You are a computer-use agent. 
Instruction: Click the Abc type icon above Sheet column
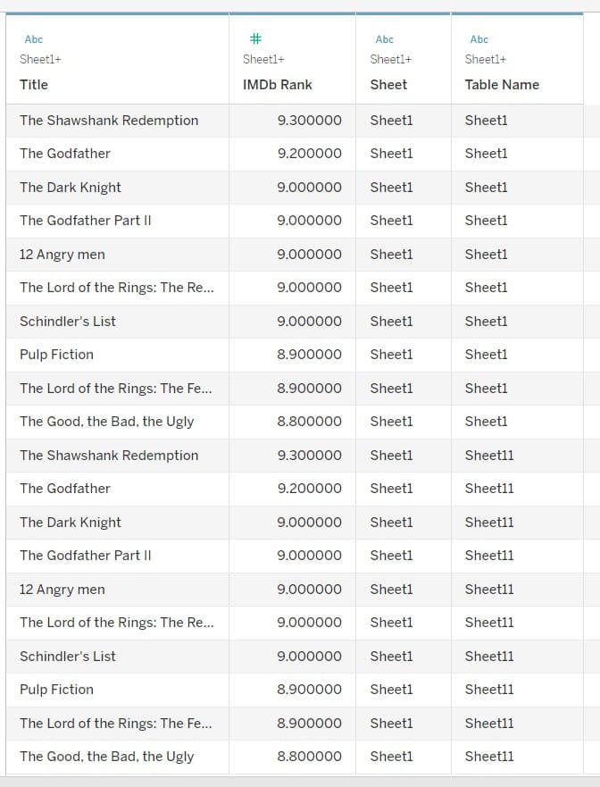tap(385, 39)
